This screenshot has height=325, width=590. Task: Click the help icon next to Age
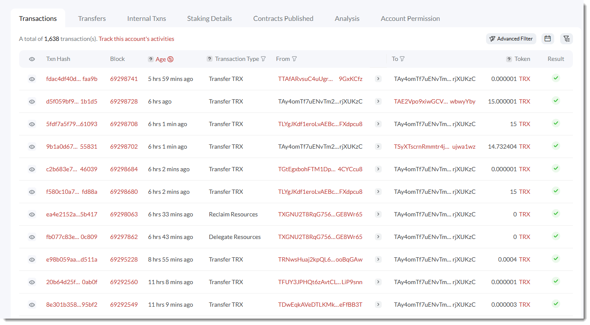click(x=151, y=59)
